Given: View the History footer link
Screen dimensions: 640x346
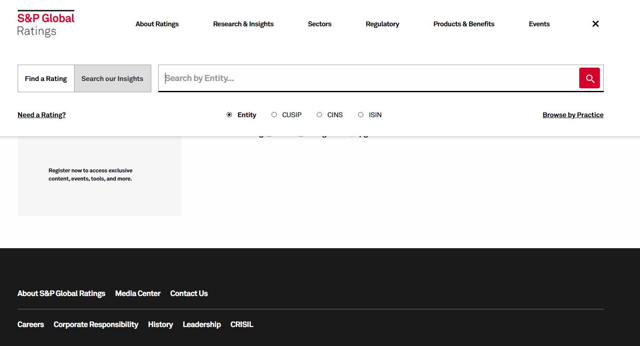Looking at the screenshot, I should (x=160, y=324).
